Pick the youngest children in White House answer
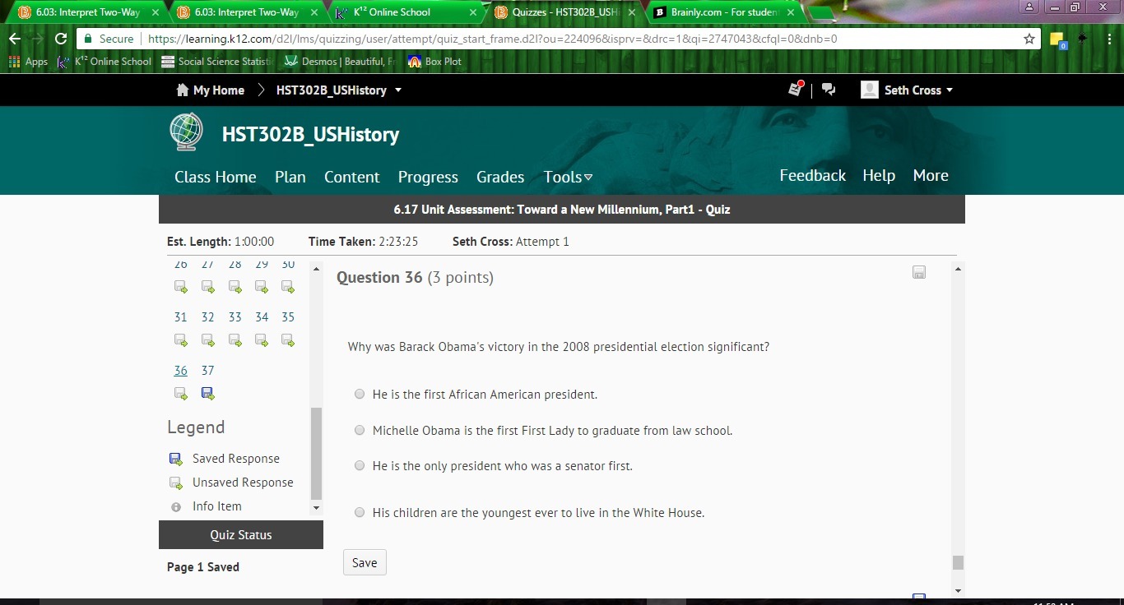This screenshot has height=605, width=1124. coord(360,512)
